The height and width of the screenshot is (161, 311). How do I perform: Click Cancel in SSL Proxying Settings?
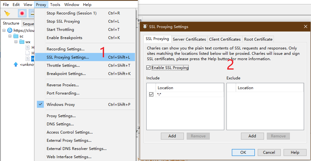click(x=269, y=152)
